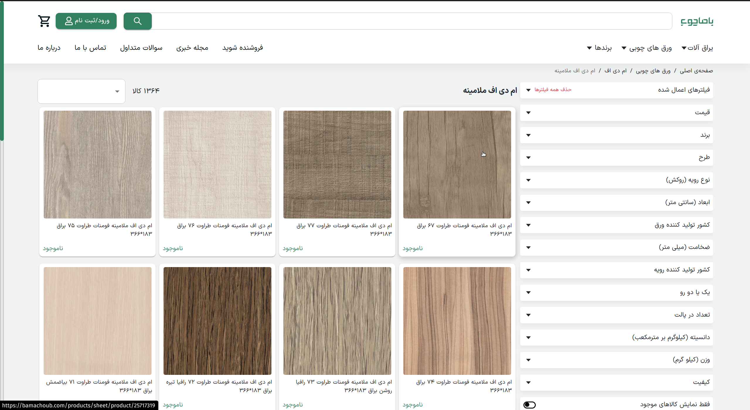Open the shopping cart icon
This screenshot has width=750, height=410.
tap(44, 21)
